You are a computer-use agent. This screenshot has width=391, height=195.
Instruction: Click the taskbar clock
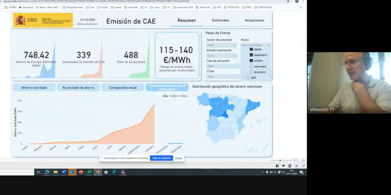pos(291,172)
